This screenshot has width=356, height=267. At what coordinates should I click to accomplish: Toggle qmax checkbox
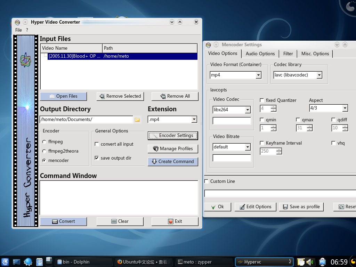298,120
